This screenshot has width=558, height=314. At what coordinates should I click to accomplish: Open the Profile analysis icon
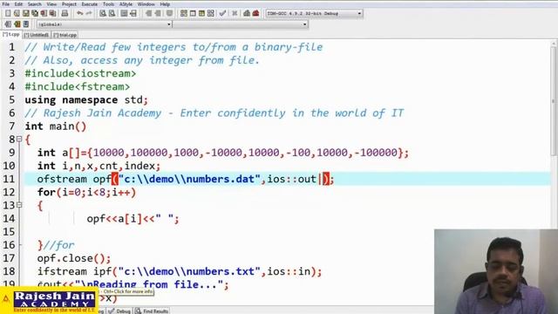pos(247,14)
